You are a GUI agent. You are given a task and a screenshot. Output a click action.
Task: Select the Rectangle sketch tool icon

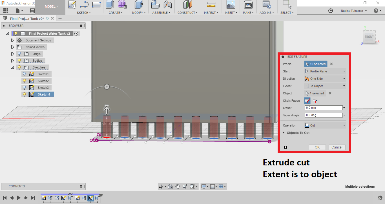pos(96,5)
